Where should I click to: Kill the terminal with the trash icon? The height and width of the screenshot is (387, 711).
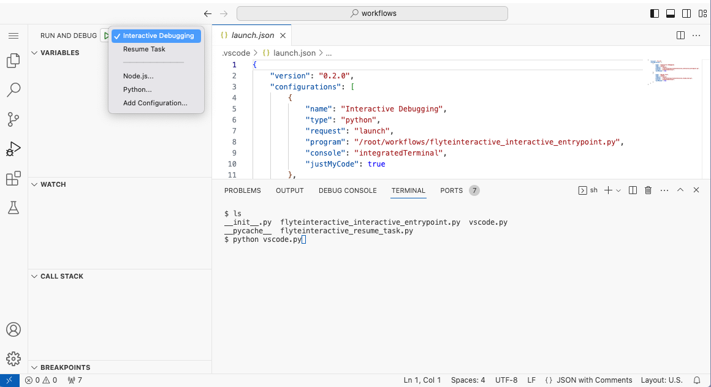pyautogui.click(x=648, y=190)
